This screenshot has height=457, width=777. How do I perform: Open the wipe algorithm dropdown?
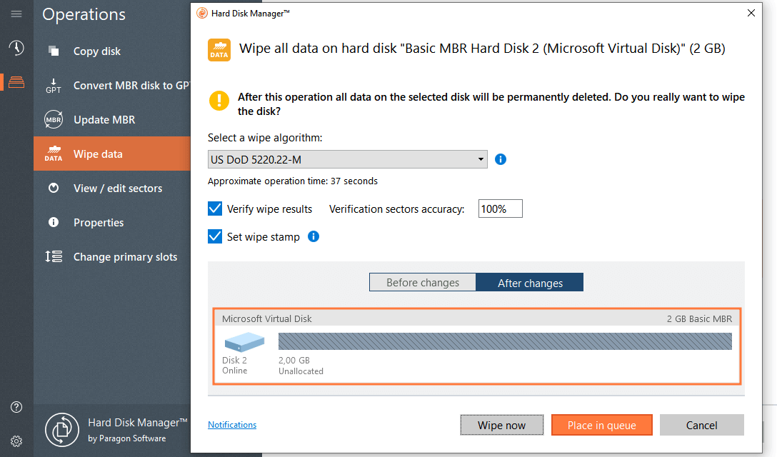[347, 160]
